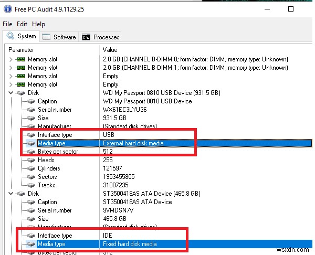Click RAM icon of B-DIMM 0 memory slot
The image size is (315, 255).
coord(21,59)
